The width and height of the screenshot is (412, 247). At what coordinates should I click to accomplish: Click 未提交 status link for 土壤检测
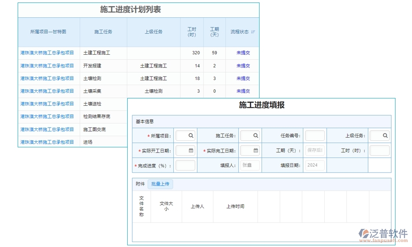[x=243, y=78]
